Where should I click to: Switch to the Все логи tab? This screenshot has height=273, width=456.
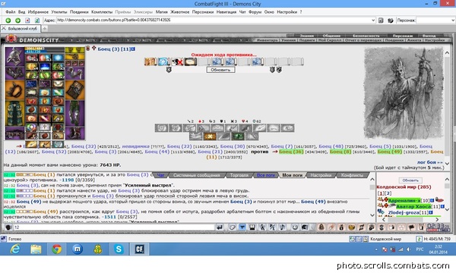pyautogui.click(x=265, y=175)
